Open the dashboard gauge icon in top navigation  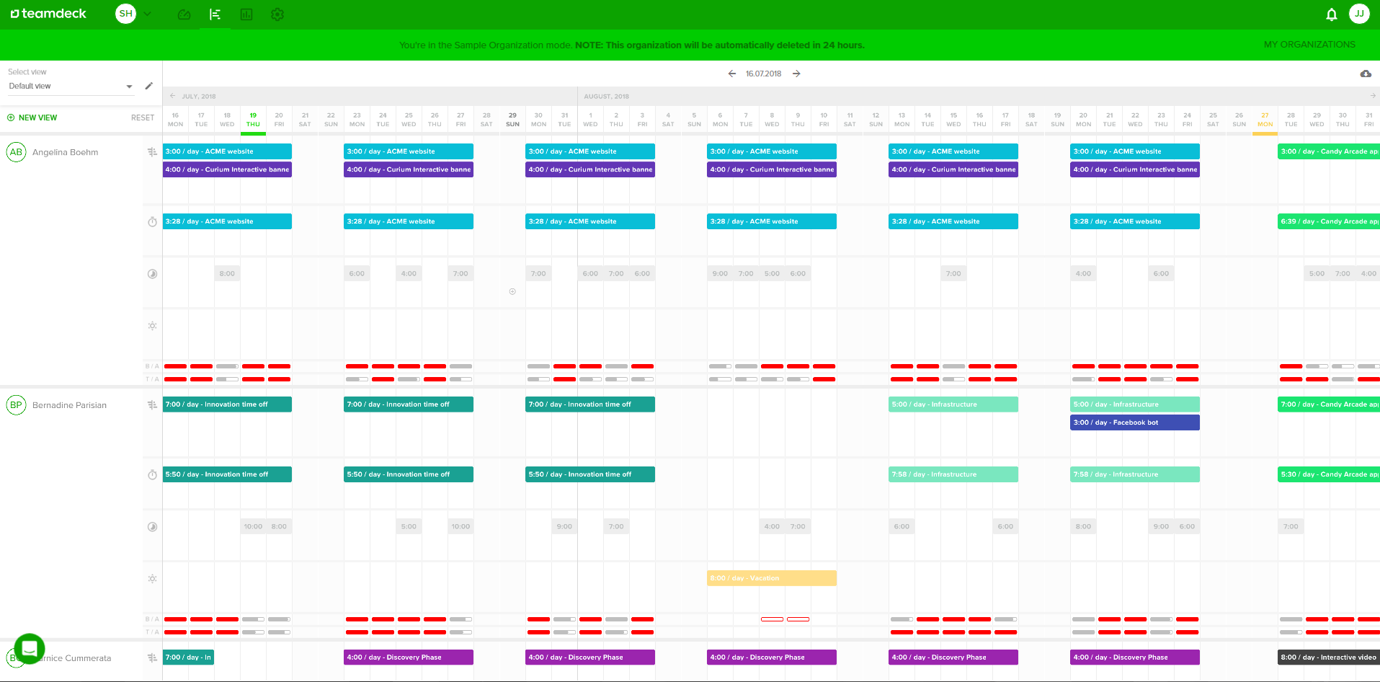(184, 14)
